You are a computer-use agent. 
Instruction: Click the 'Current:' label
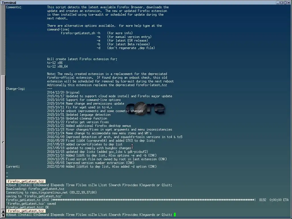pos(13,167)
